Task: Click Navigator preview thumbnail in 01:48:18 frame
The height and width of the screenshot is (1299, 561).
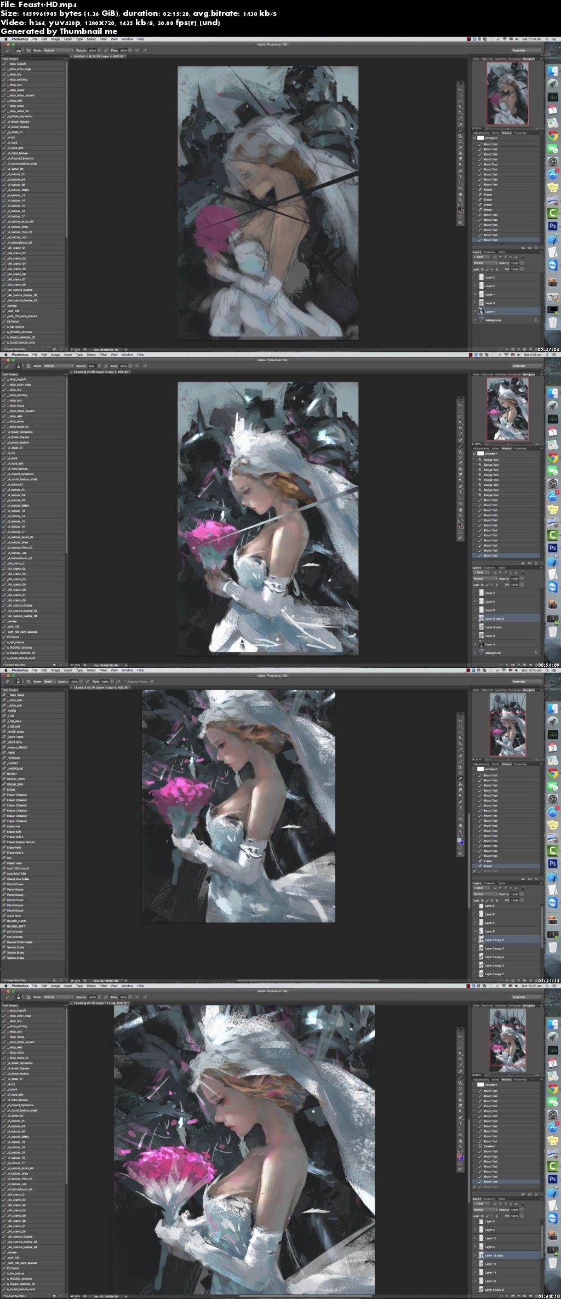Action: click(x=508, y=1040)
